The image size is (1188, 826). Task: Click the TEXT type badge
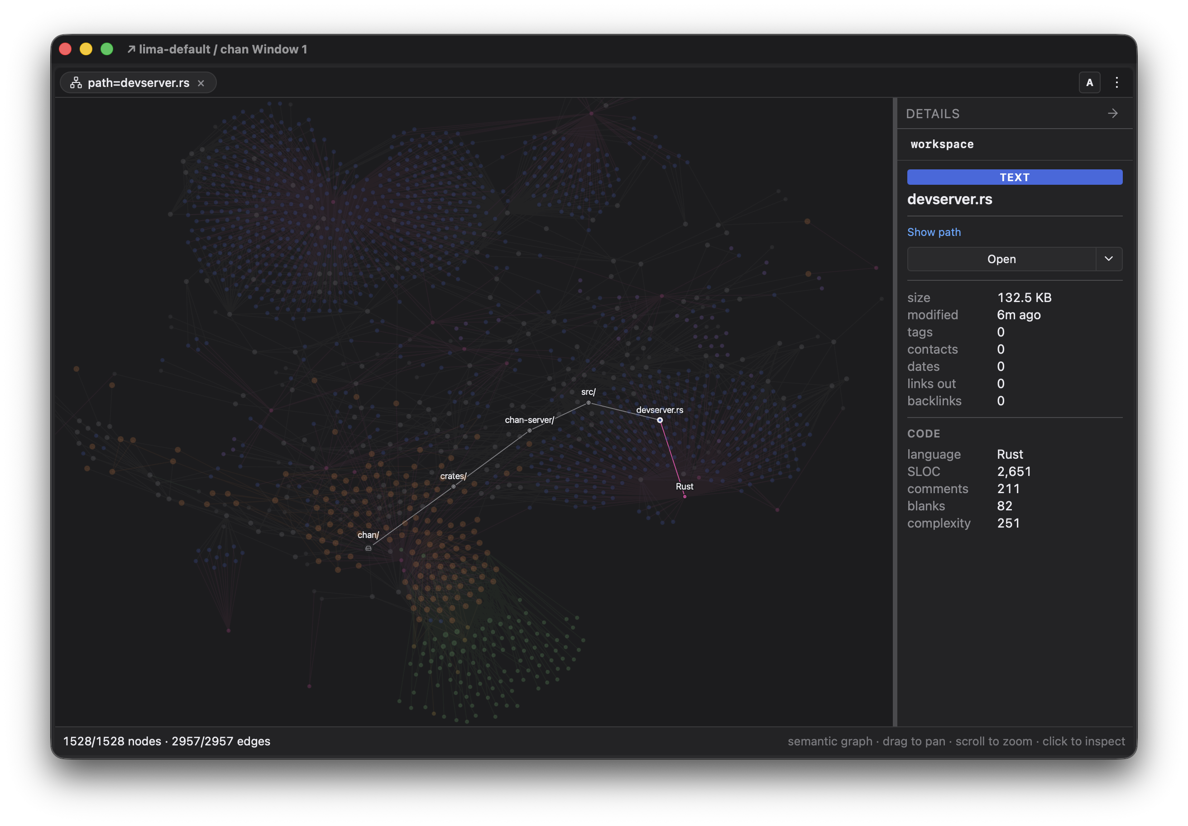click(x=1014, y=177)
